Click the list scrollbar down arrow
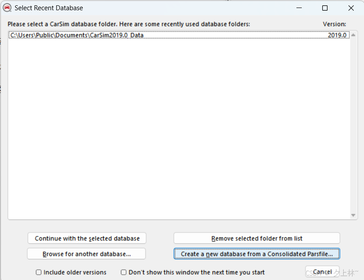 click(353, 215)
